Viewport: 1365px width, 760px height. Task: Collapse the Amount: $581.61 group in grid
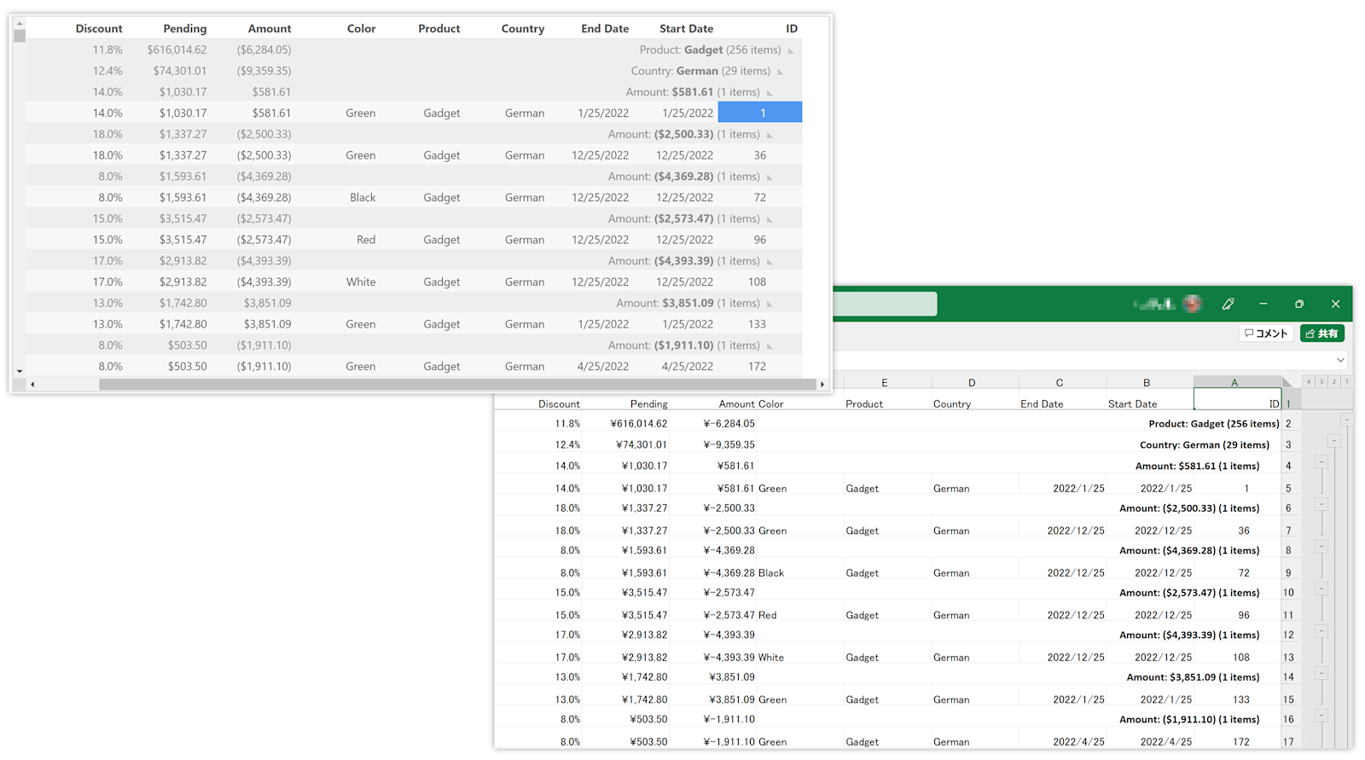[770, 93]
